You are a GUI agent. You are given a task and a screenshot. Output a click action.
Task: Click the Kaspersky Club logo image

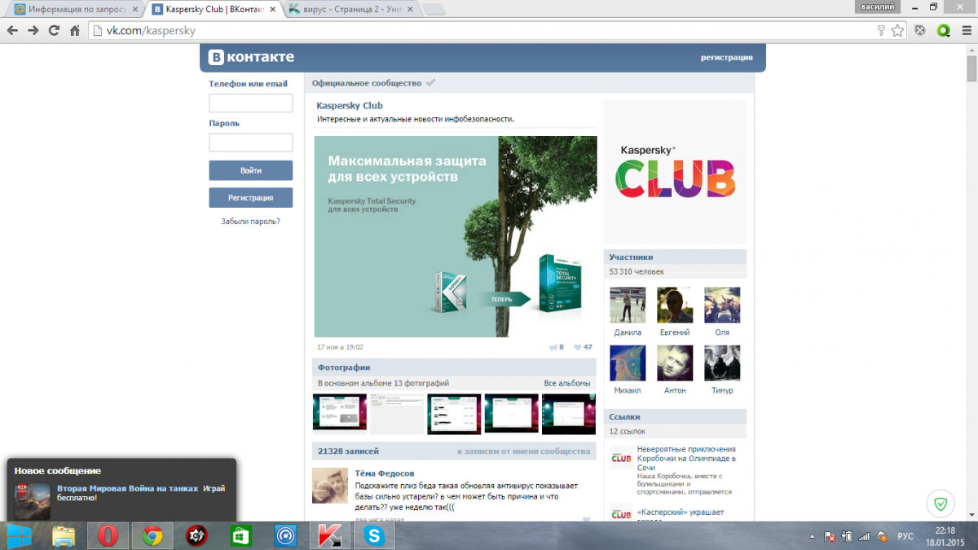pyautogui.click(x=675, y=171)
